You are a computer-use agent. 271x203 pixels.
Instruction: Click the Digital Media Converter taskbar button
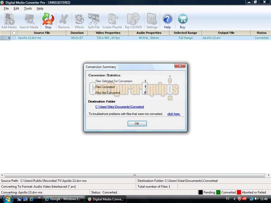pos(106,199)
